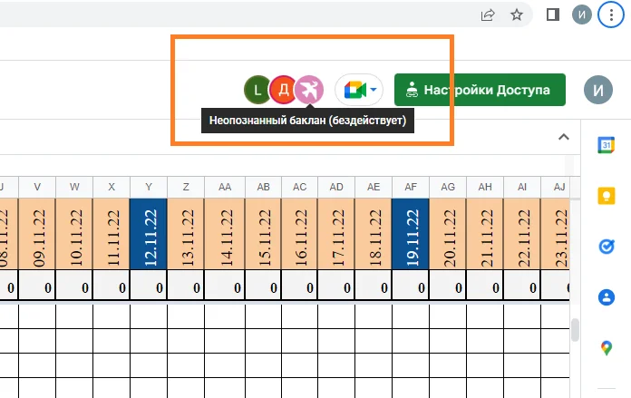The height and width of the screenshot is (398, 631).
Task: Click the blue date cell 19.11.22
Action: 411,234
